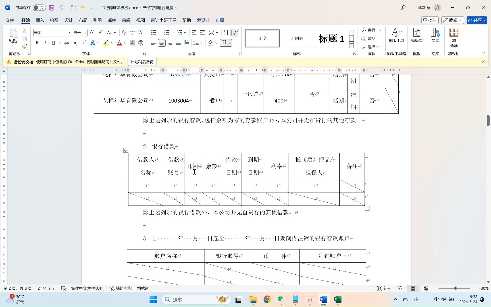The width and height of the screenshot is (491, 307).
Task: Switch to the 插入 tab
Action: coord(40,20)
